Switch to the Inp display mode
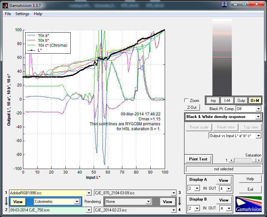The width and height of the screenshot is (267, 217). 213,101
